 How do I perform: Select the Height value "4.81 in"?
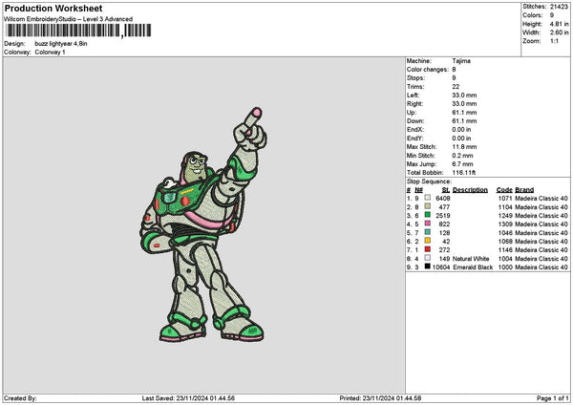pyautogui.click(x=559, y=24)
